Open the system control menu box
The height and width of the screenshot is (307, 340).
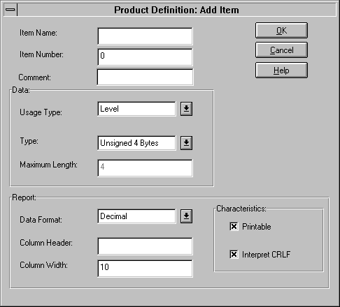(x=10, y=10)
